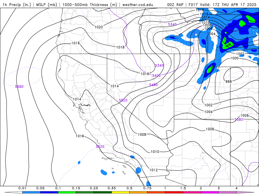The image size is (259, 194).
Task: Click the '998' low pressure contour label
Action: [x=229, y=81]
